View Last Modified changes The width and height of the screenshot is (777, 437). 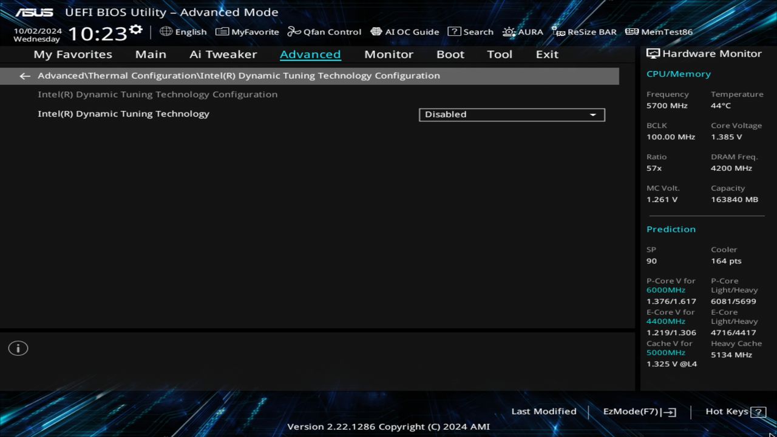tap(543, 411)
